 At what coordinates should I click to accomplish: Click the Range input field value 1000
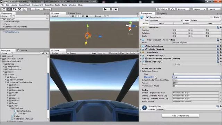click(x=197, y=83)
